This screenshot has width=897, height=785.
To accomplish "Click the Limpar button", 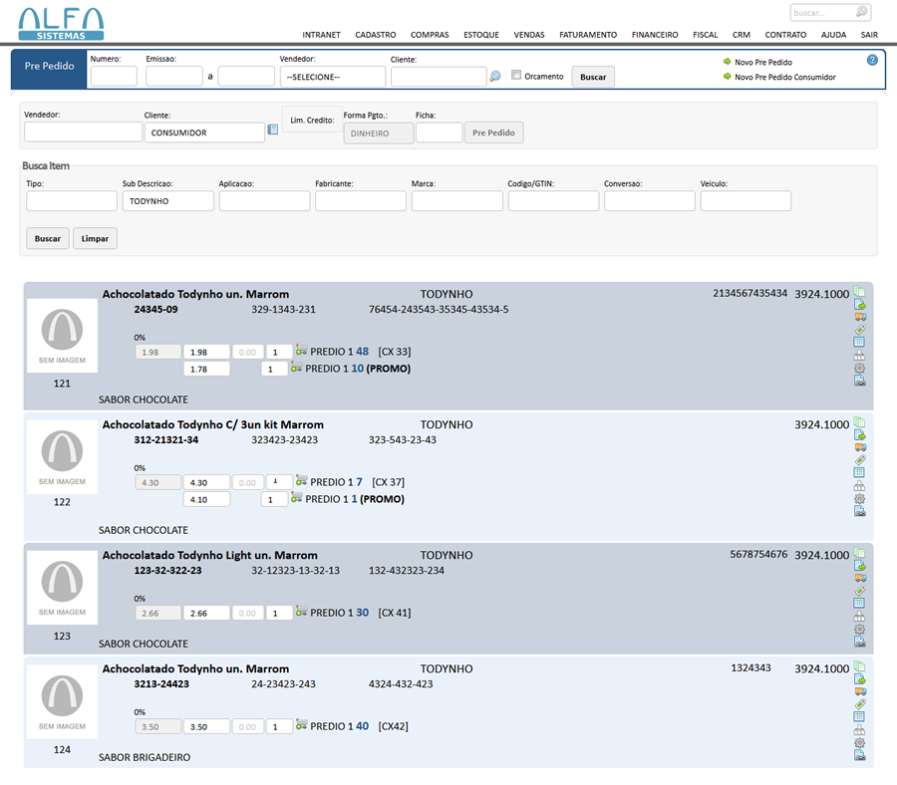I will 95,238.
